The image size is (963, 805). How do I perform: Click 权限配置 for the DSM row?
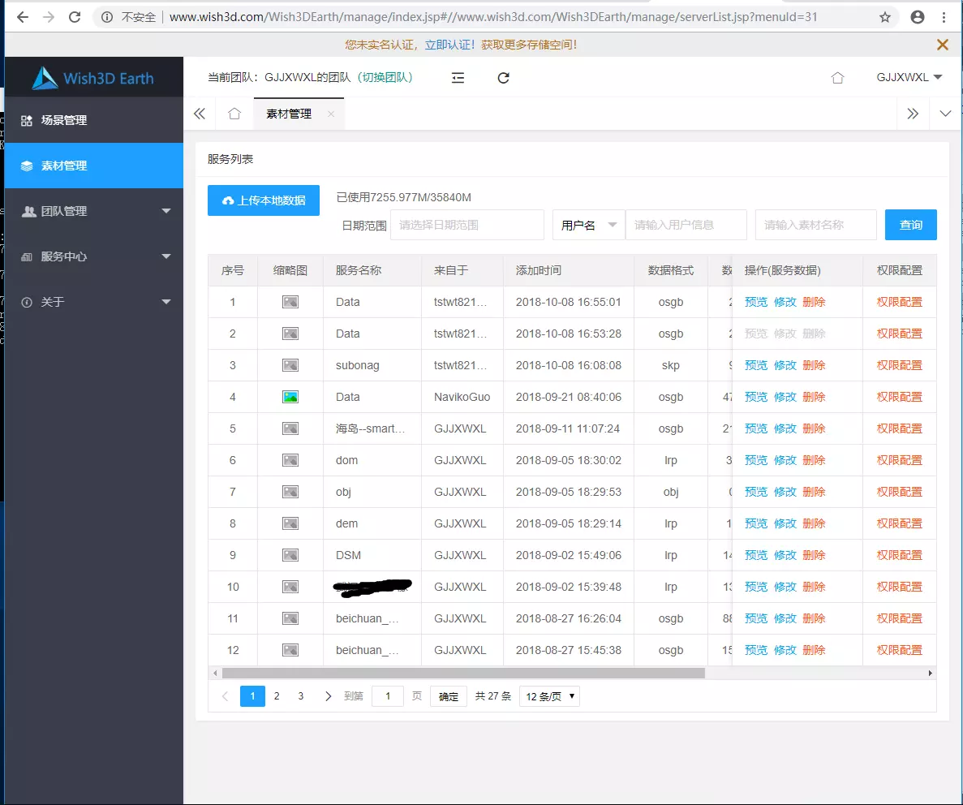[899, 555]
